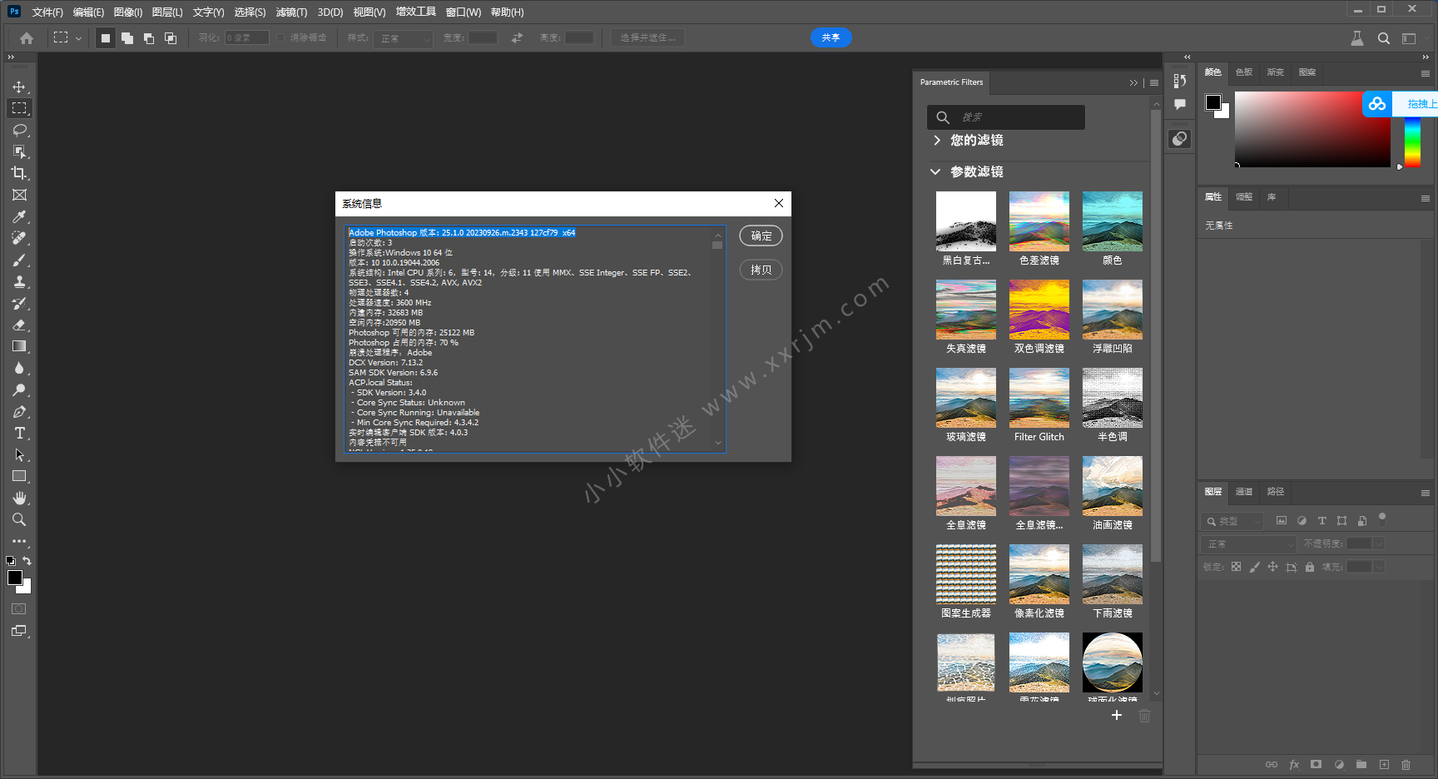Toggle Quick Mask mode icon
1438x779 pixels.
pyautogui.click(x=18, y=609)
